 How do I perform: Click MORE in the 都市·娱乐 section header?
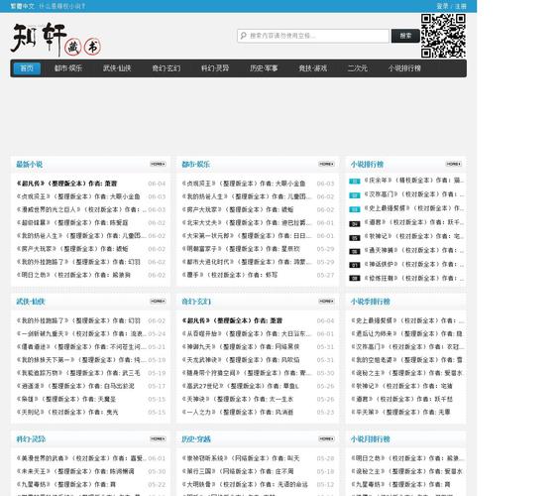pos(326,164)
